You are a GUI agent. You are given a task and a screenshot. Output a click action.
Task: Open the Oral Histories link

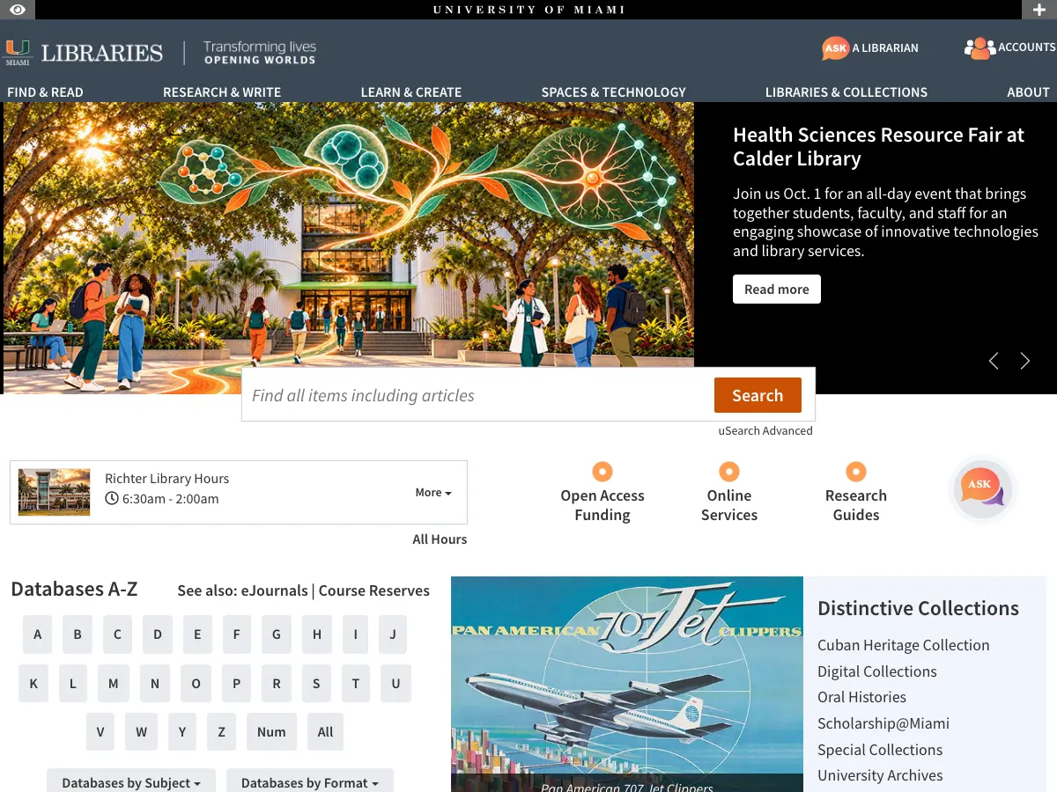pyautogui.click(x=861, y=697)
